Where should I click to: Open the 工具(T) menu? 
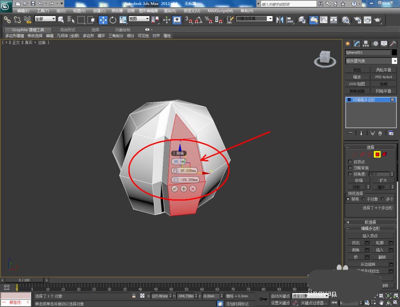[x=43, y=11]
